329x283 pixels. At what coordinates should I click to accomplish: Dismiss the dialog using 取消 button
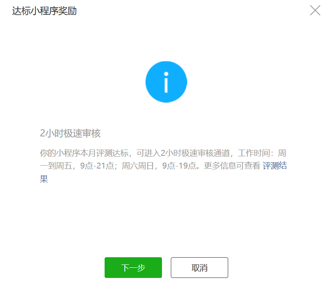(200, 267)
